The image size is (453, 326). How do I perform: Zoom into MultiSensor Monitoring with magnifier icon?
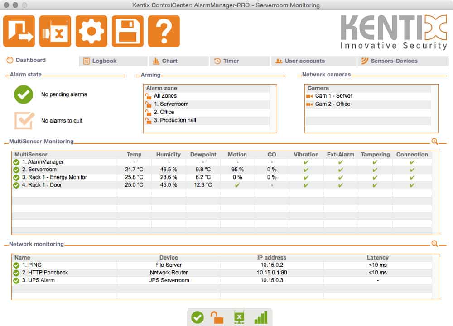tap(435, 141)
